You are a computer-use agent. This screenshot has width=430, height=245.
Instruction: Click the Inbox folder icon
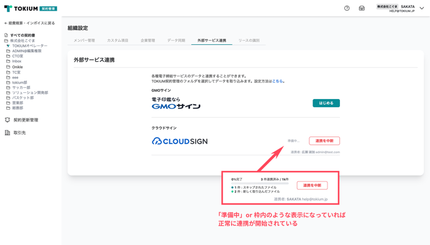(8, 61)
